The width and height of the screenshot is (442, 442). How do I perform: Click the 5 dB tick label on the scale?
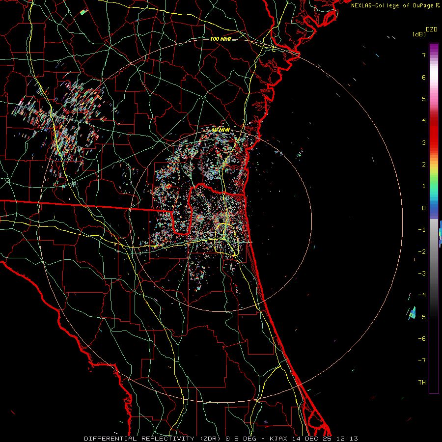424,99
